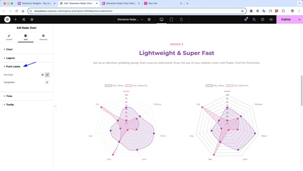Click the global color globe icon

(x=43, y=75)
